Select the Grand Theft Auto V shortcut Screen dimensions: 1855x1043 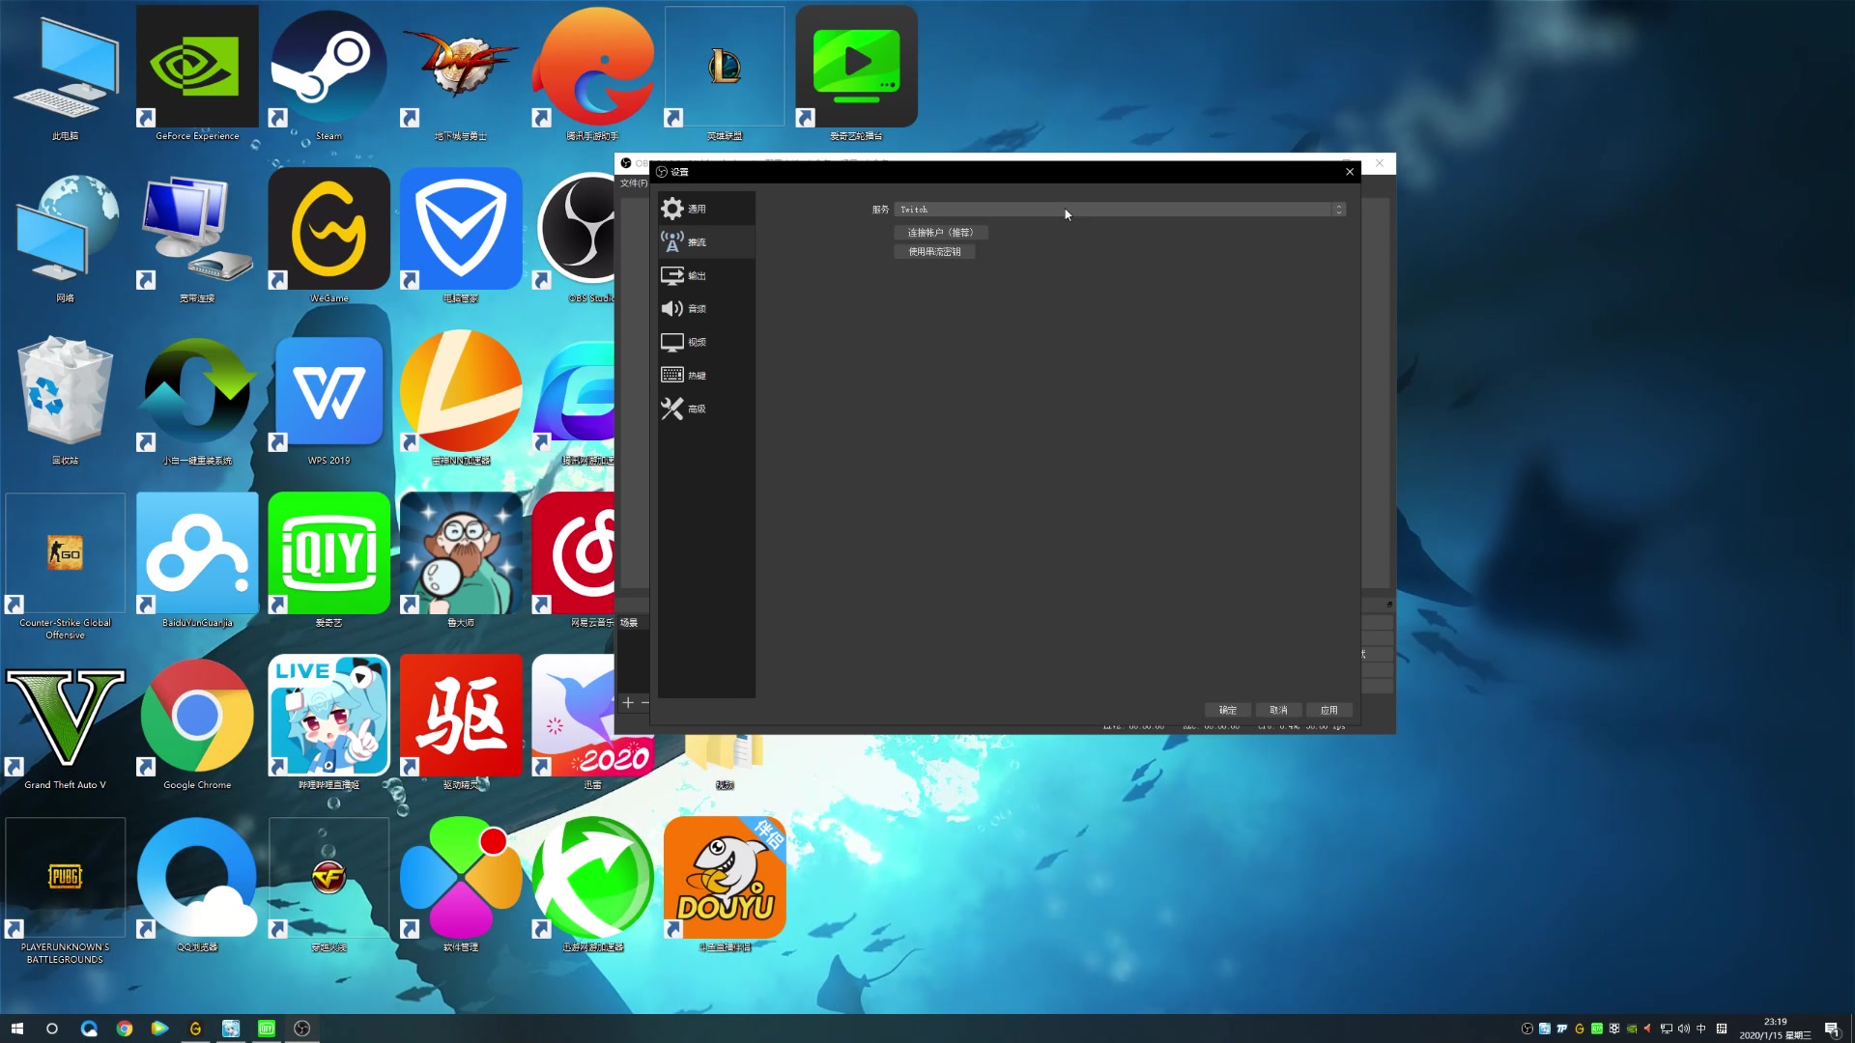66,724
